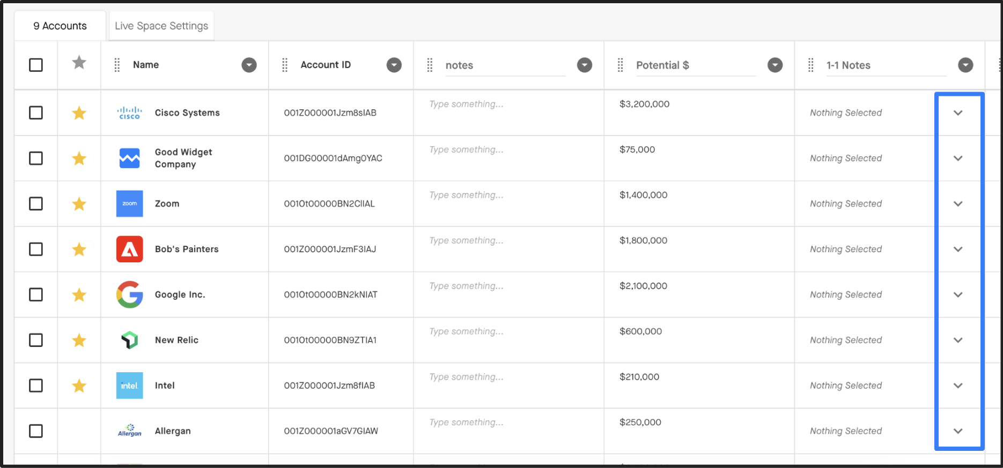Select the Intel row checkbox
1003x468 pixels.
(x=36, y=386)
